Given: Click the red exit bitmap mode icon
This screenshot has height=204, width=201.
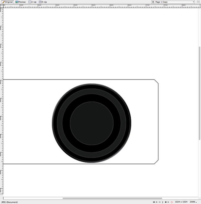Looking at the screenshot, I should [x=172, y=202].
